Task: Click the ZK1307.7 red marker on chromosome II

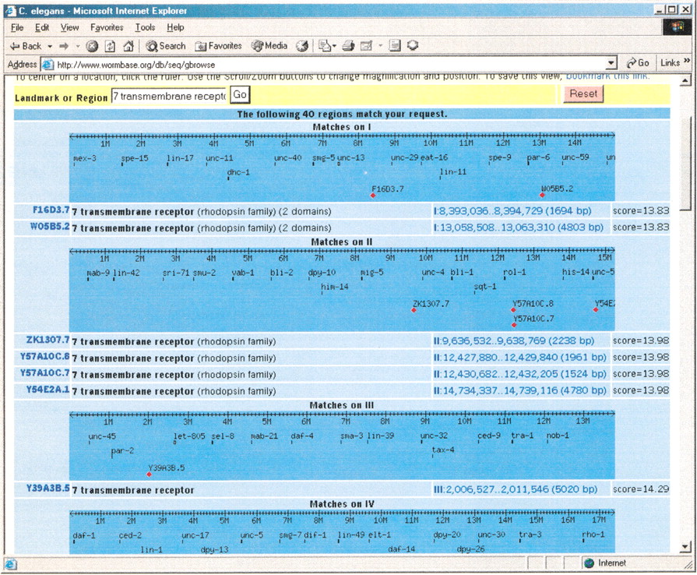Action: (414, 310)
